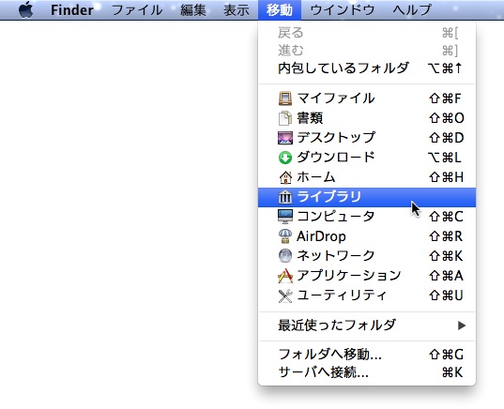
Task: Open the ファイル menu
Action: coord(137,10)
